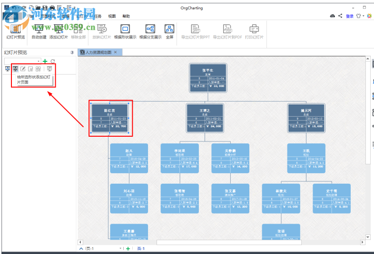The image size is (374, 254).
Task: Click the horizontal scrollbar thumb
Action: point(229,242)
